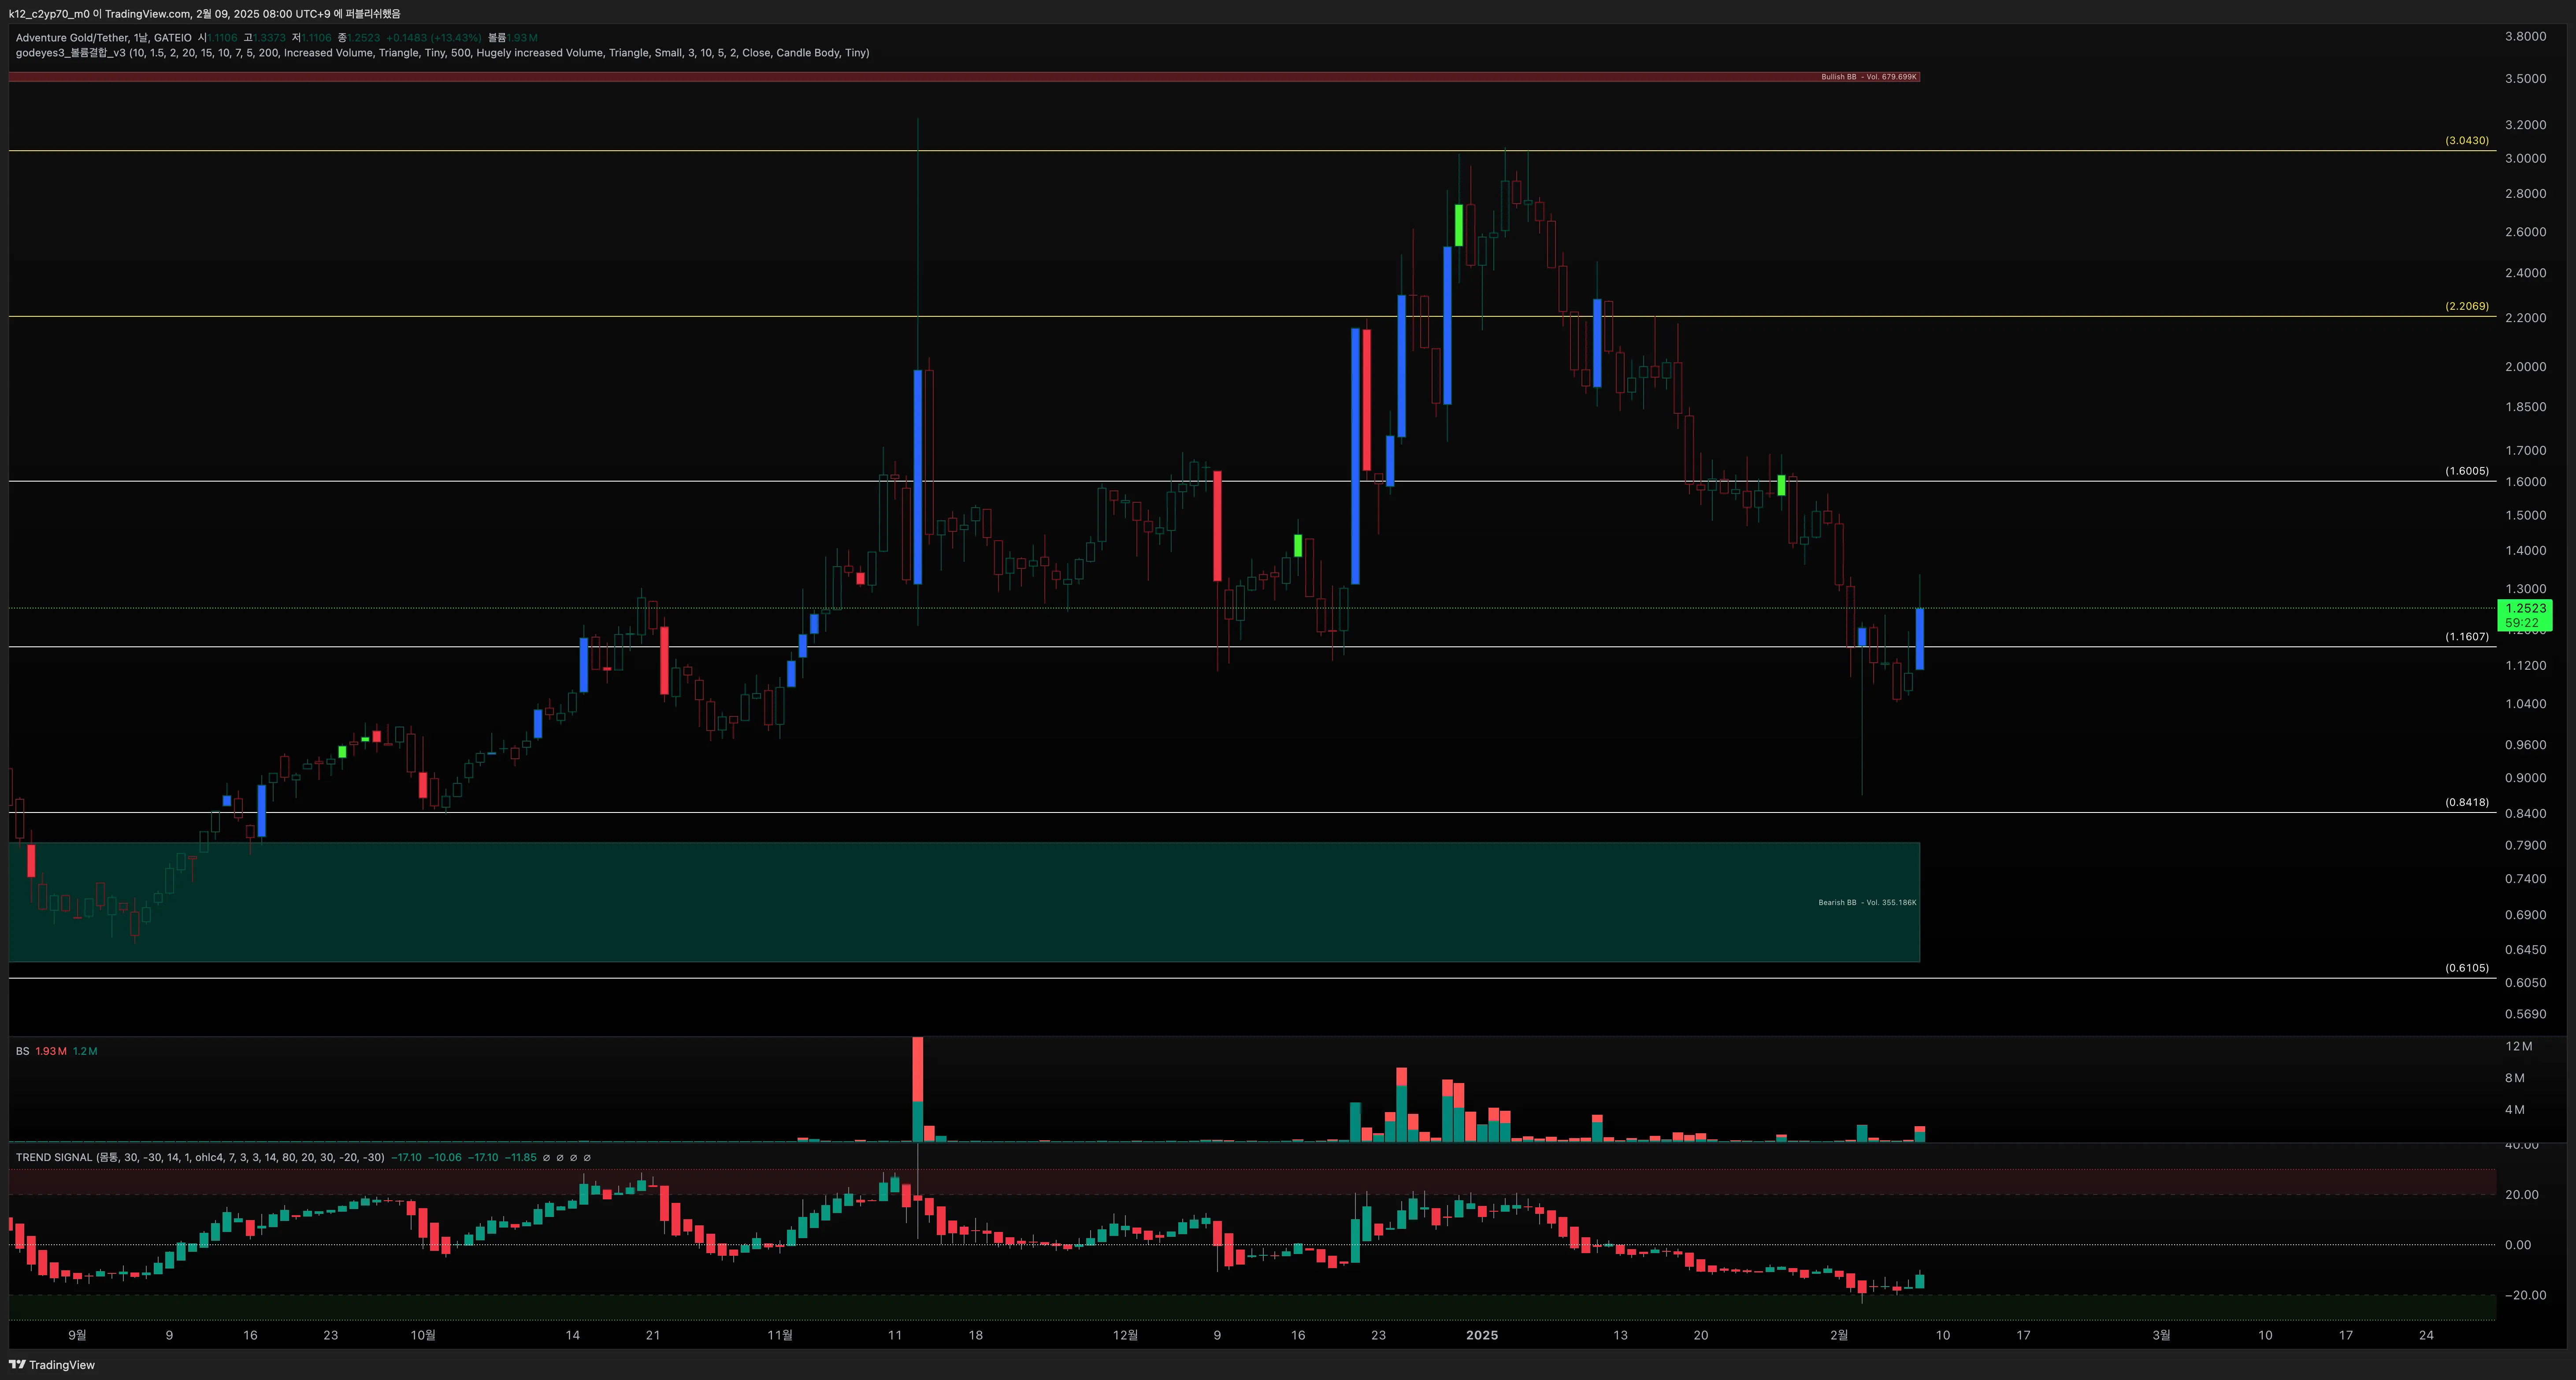Click the 12월 date axis label

[x=1125, y=1335]
